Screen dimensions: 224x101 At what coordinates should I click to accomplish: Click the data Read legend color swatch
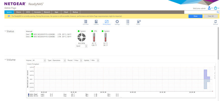29,94
